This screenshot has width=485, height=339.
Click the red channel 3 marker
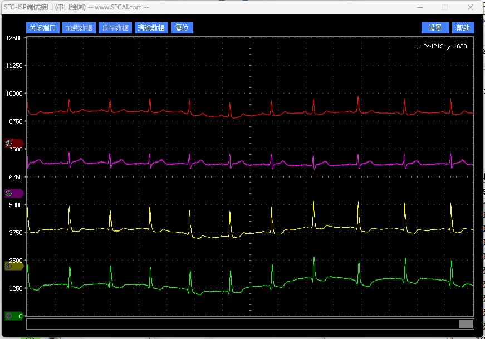coord(13,143)
